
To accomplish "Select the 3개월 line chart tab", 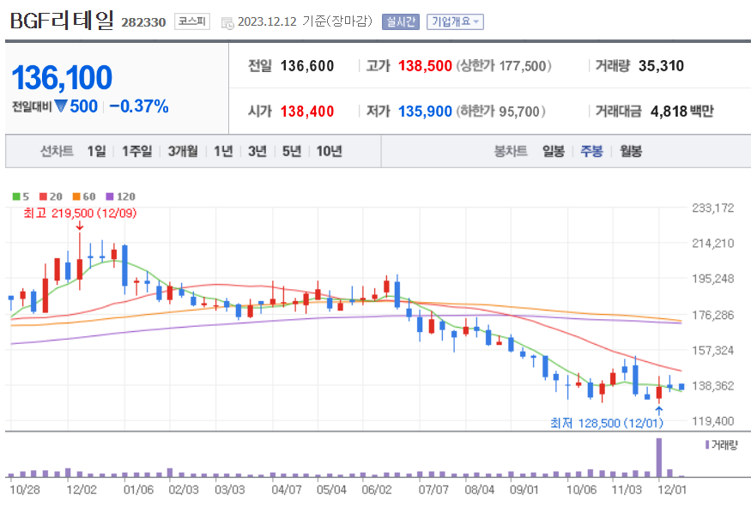I will pos(183,151).
